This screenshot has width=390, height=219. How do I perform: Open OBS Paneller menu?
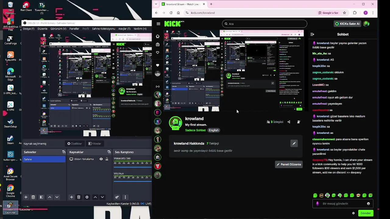(74, 29)
